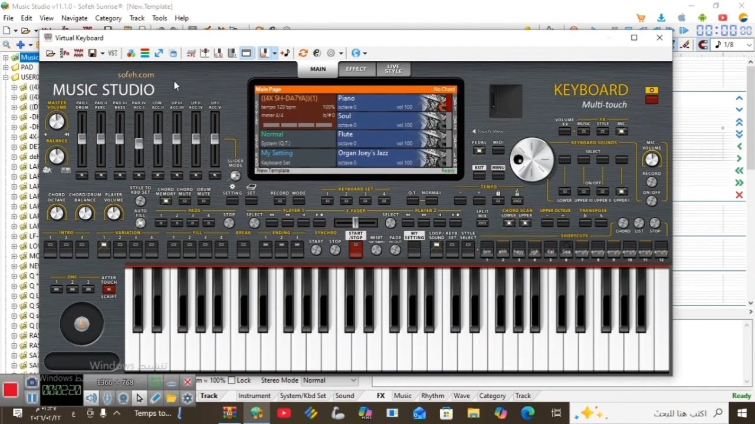This screenshot has width=755, height=424.
Task: Open the Navigate menu
Action: tap(74, 18)
